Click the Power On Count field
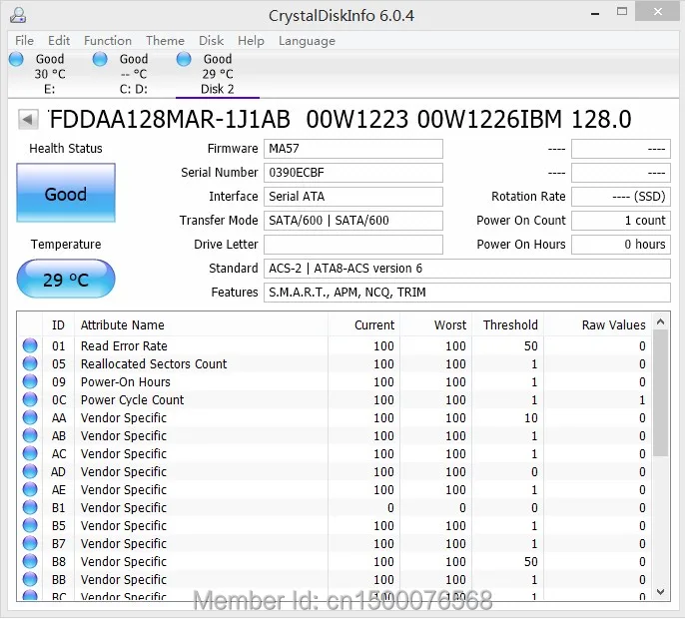Image resolution: width=685 pixels, height=619 pixels. click(621, 221)
